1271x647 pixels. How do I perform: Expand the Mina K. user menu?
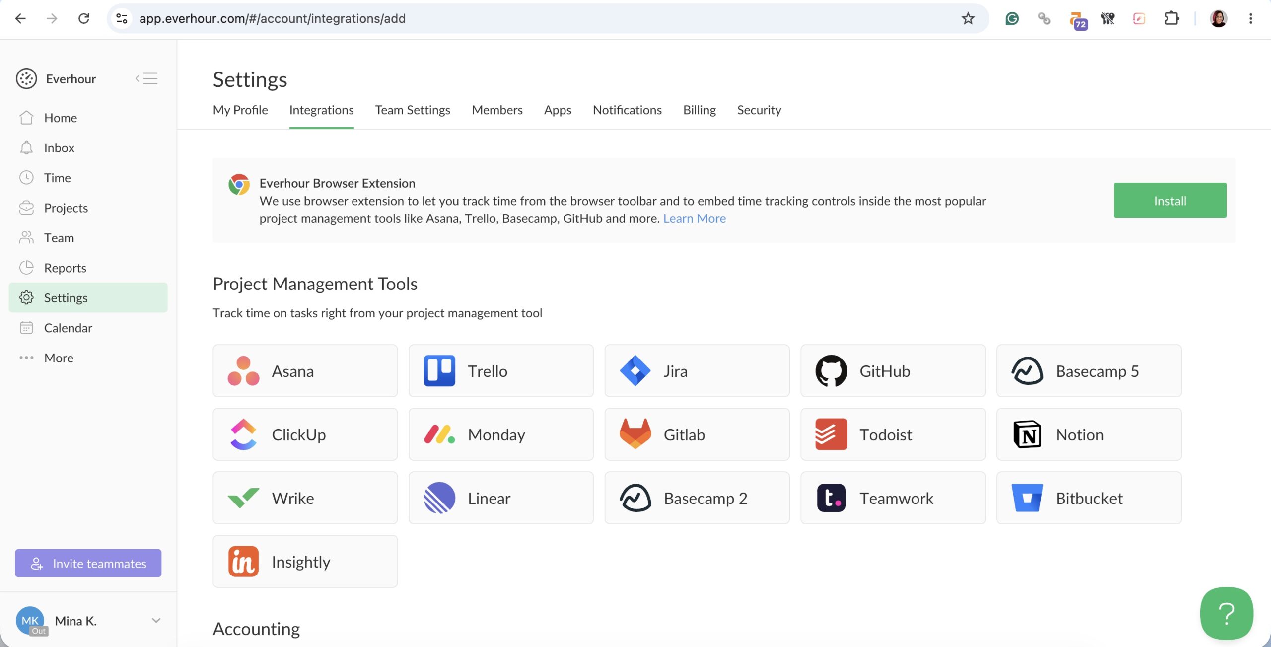click(x=156, y=621)
